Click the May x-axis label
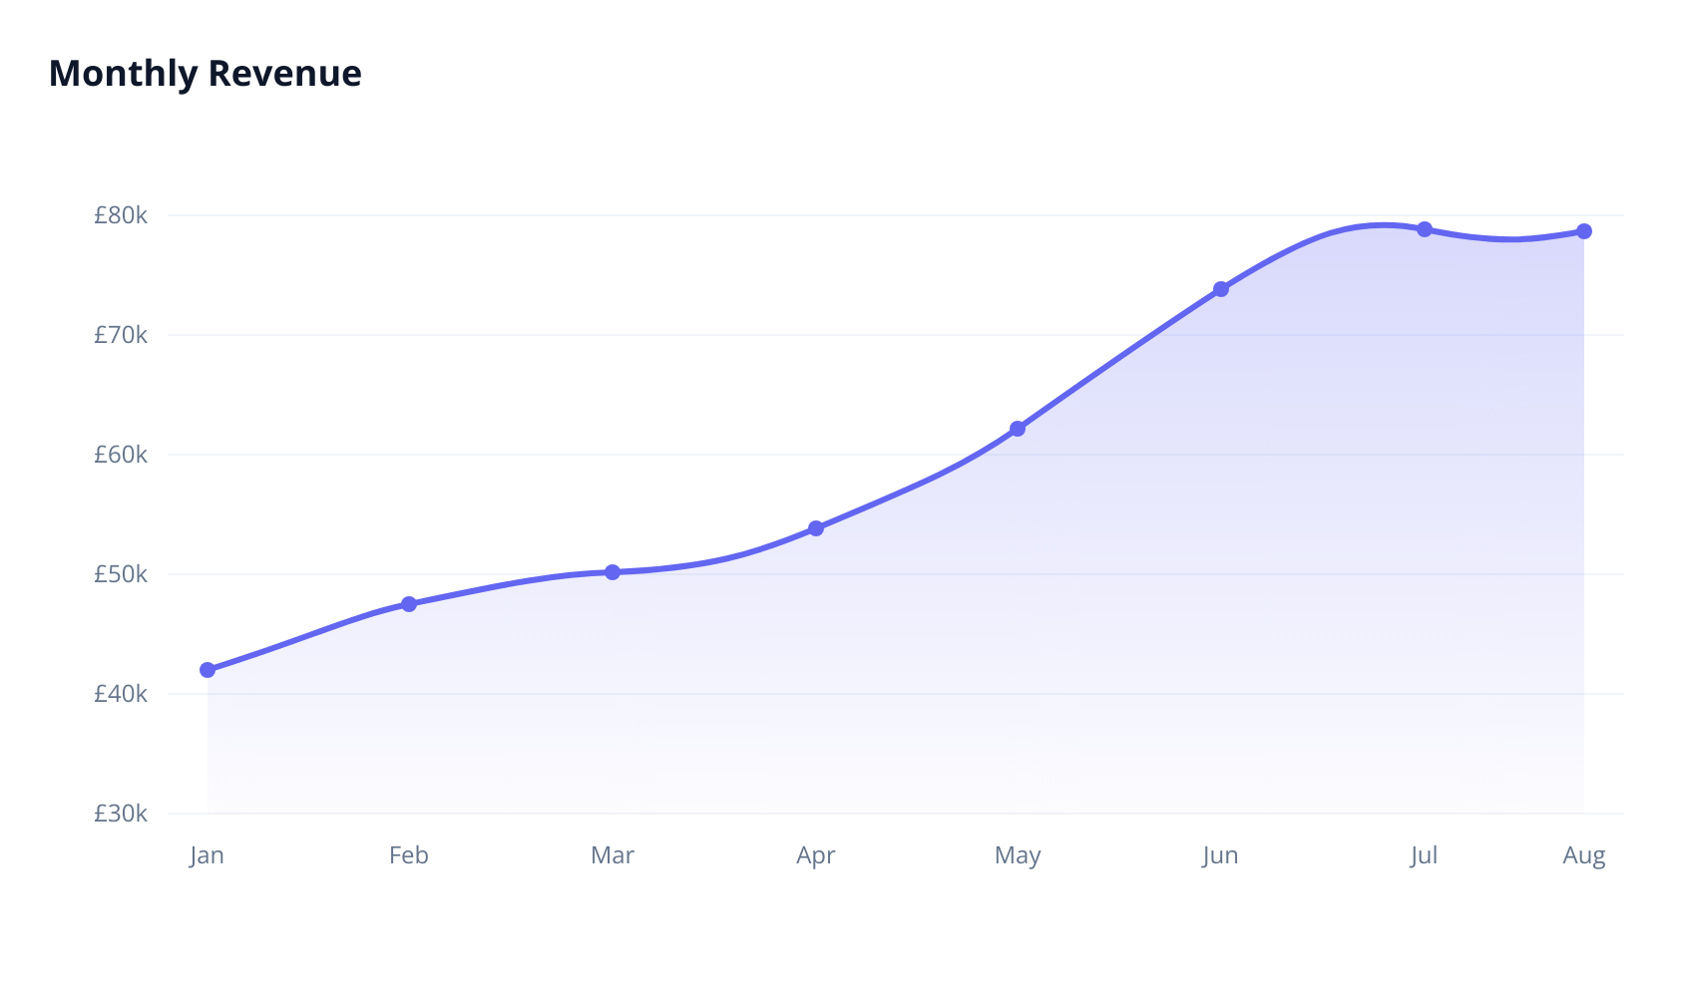This screenshot has width=1692, height=993. point(1018,855)
